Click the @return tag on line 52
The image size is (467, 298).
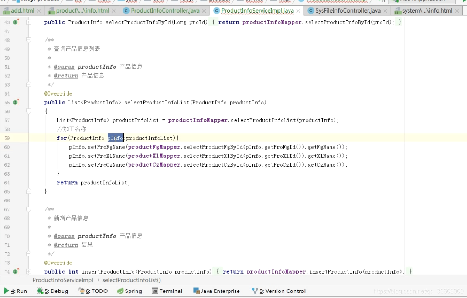click(x=66, y=76)
